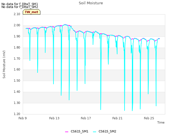Click the Feb 9 axis label
This screenshot has width=182, height=137.
23,118
